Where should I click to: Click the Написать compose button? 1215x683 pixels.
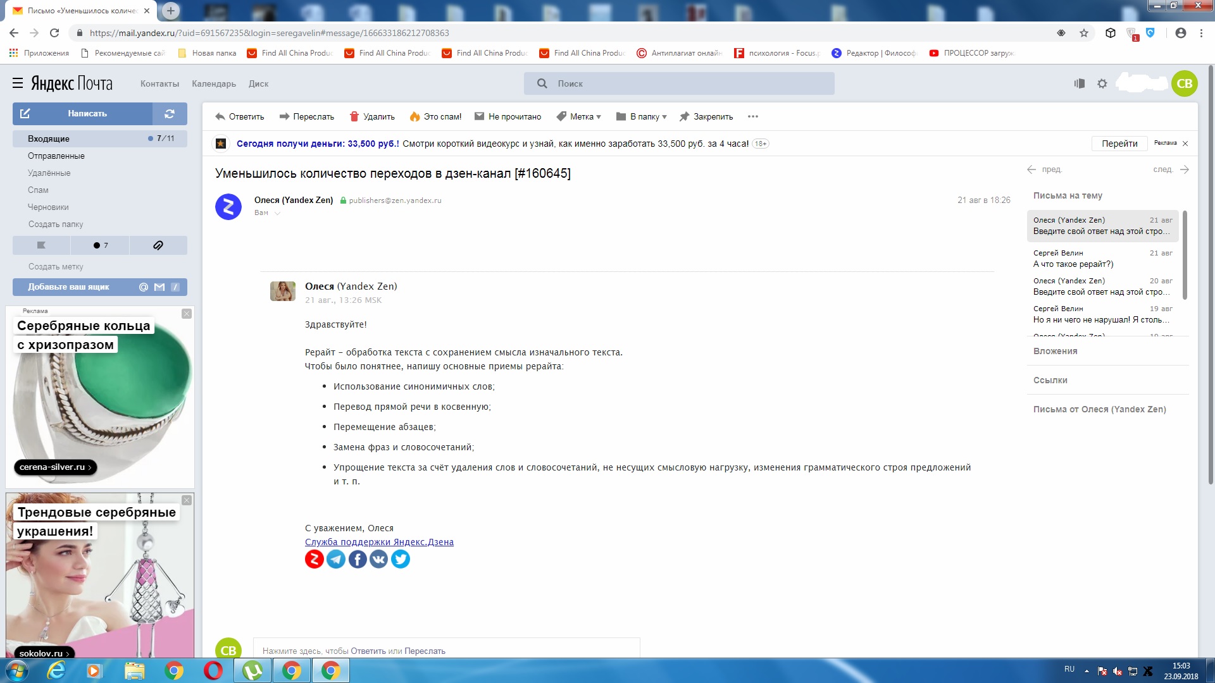pyautogui.click(x=82, y=114)
